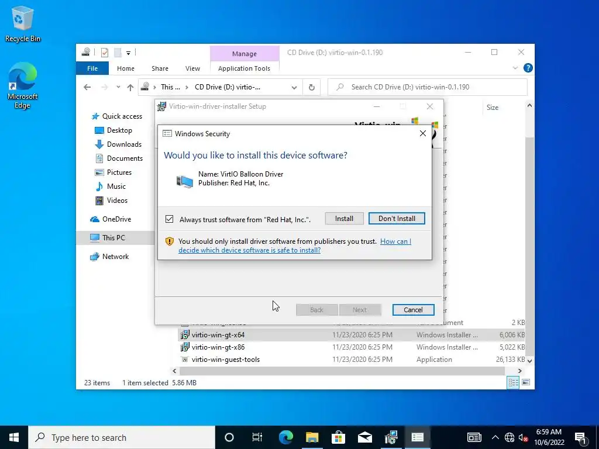Open Downloads in the navigation pane
The image size is (599, 449).
118,144
